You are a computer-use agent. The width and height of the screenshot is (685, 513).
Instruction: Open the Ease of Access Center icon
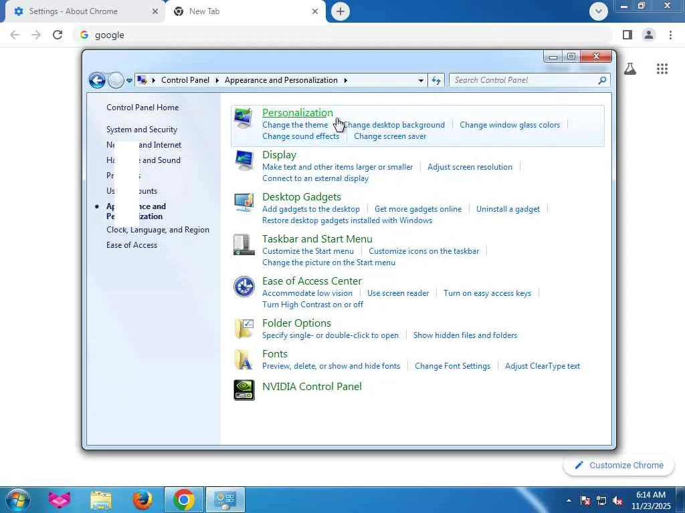(x=243, y=287)
